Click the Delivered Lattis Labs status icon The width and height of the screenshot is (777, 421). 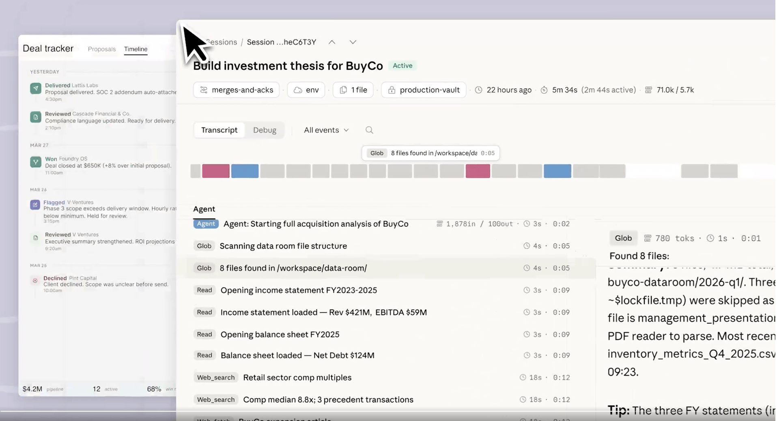click(x=36, y=88)
